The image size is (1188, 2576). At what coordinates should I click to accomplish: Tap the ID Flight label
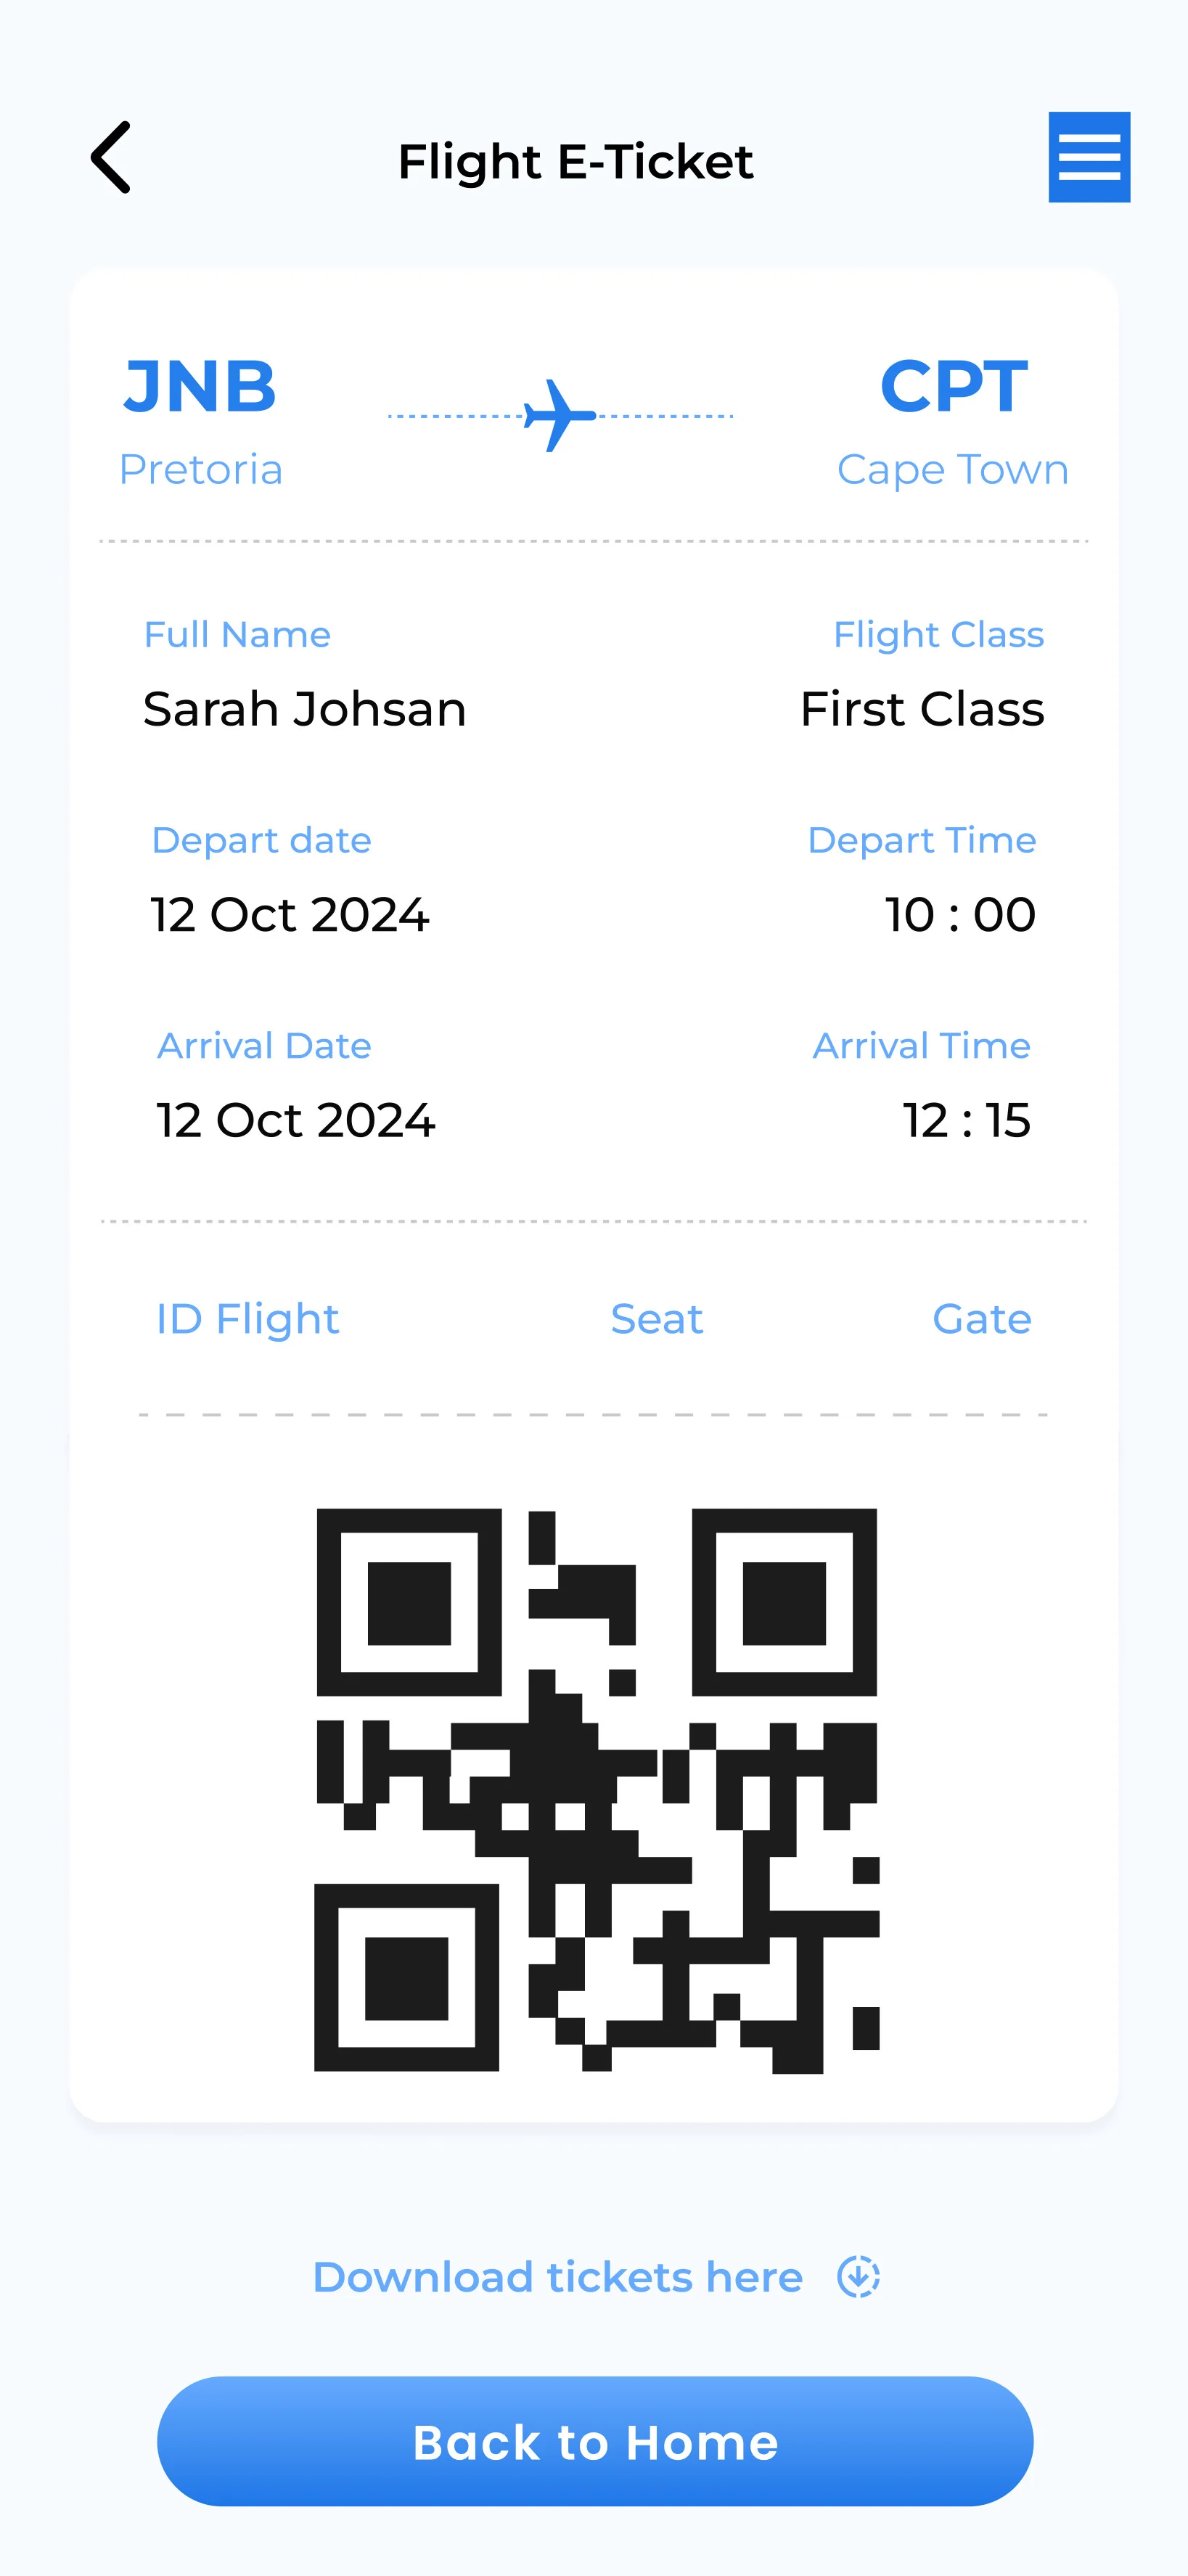tap(247, 1319)
